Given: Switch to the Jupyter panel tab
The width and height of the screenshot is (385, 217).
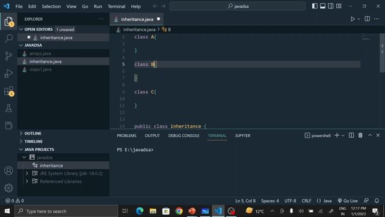Looking at the screenshot, I should (x=242, y=136).
